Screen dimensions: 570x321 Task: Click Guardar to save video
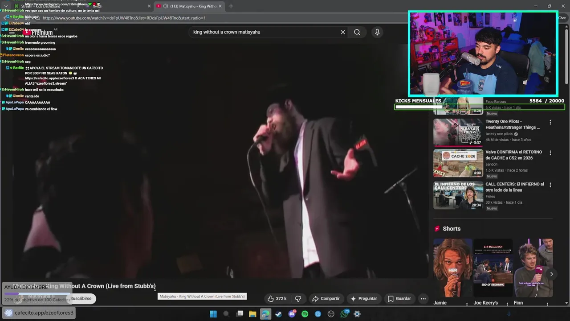(399, 299)
